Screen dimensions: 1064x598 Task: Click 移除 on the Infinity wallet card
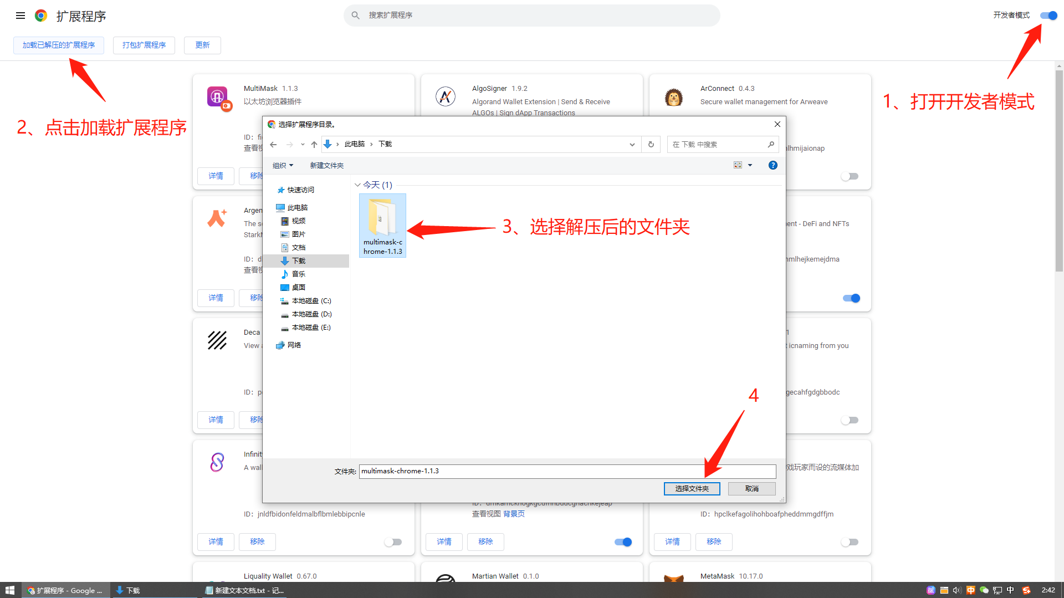click(257, 542)
